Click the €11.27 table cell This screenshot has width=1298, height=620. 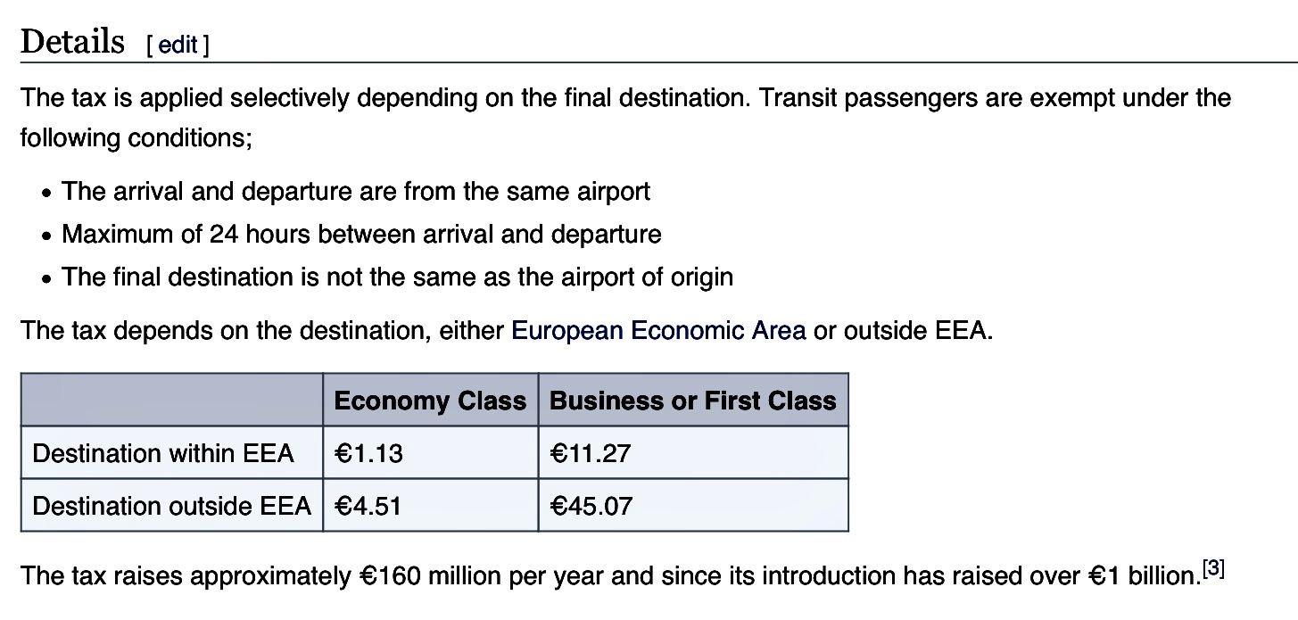[591, 453]
